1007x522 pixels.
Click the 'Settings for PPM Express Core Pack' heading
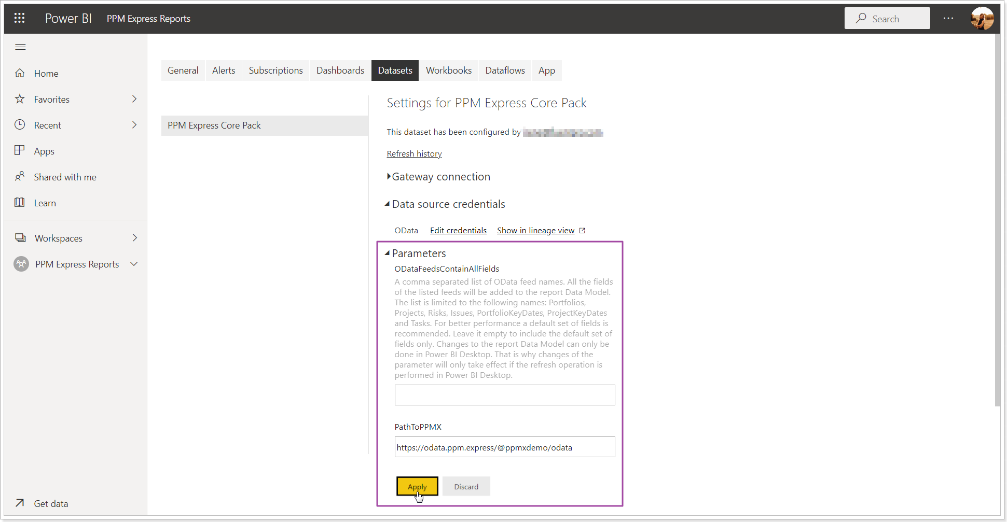pyautogui.click(x=487, y=103)
